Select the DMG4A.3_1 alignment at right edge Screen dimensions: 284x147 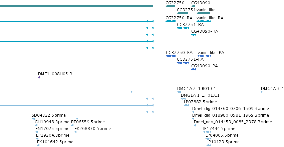272,89
